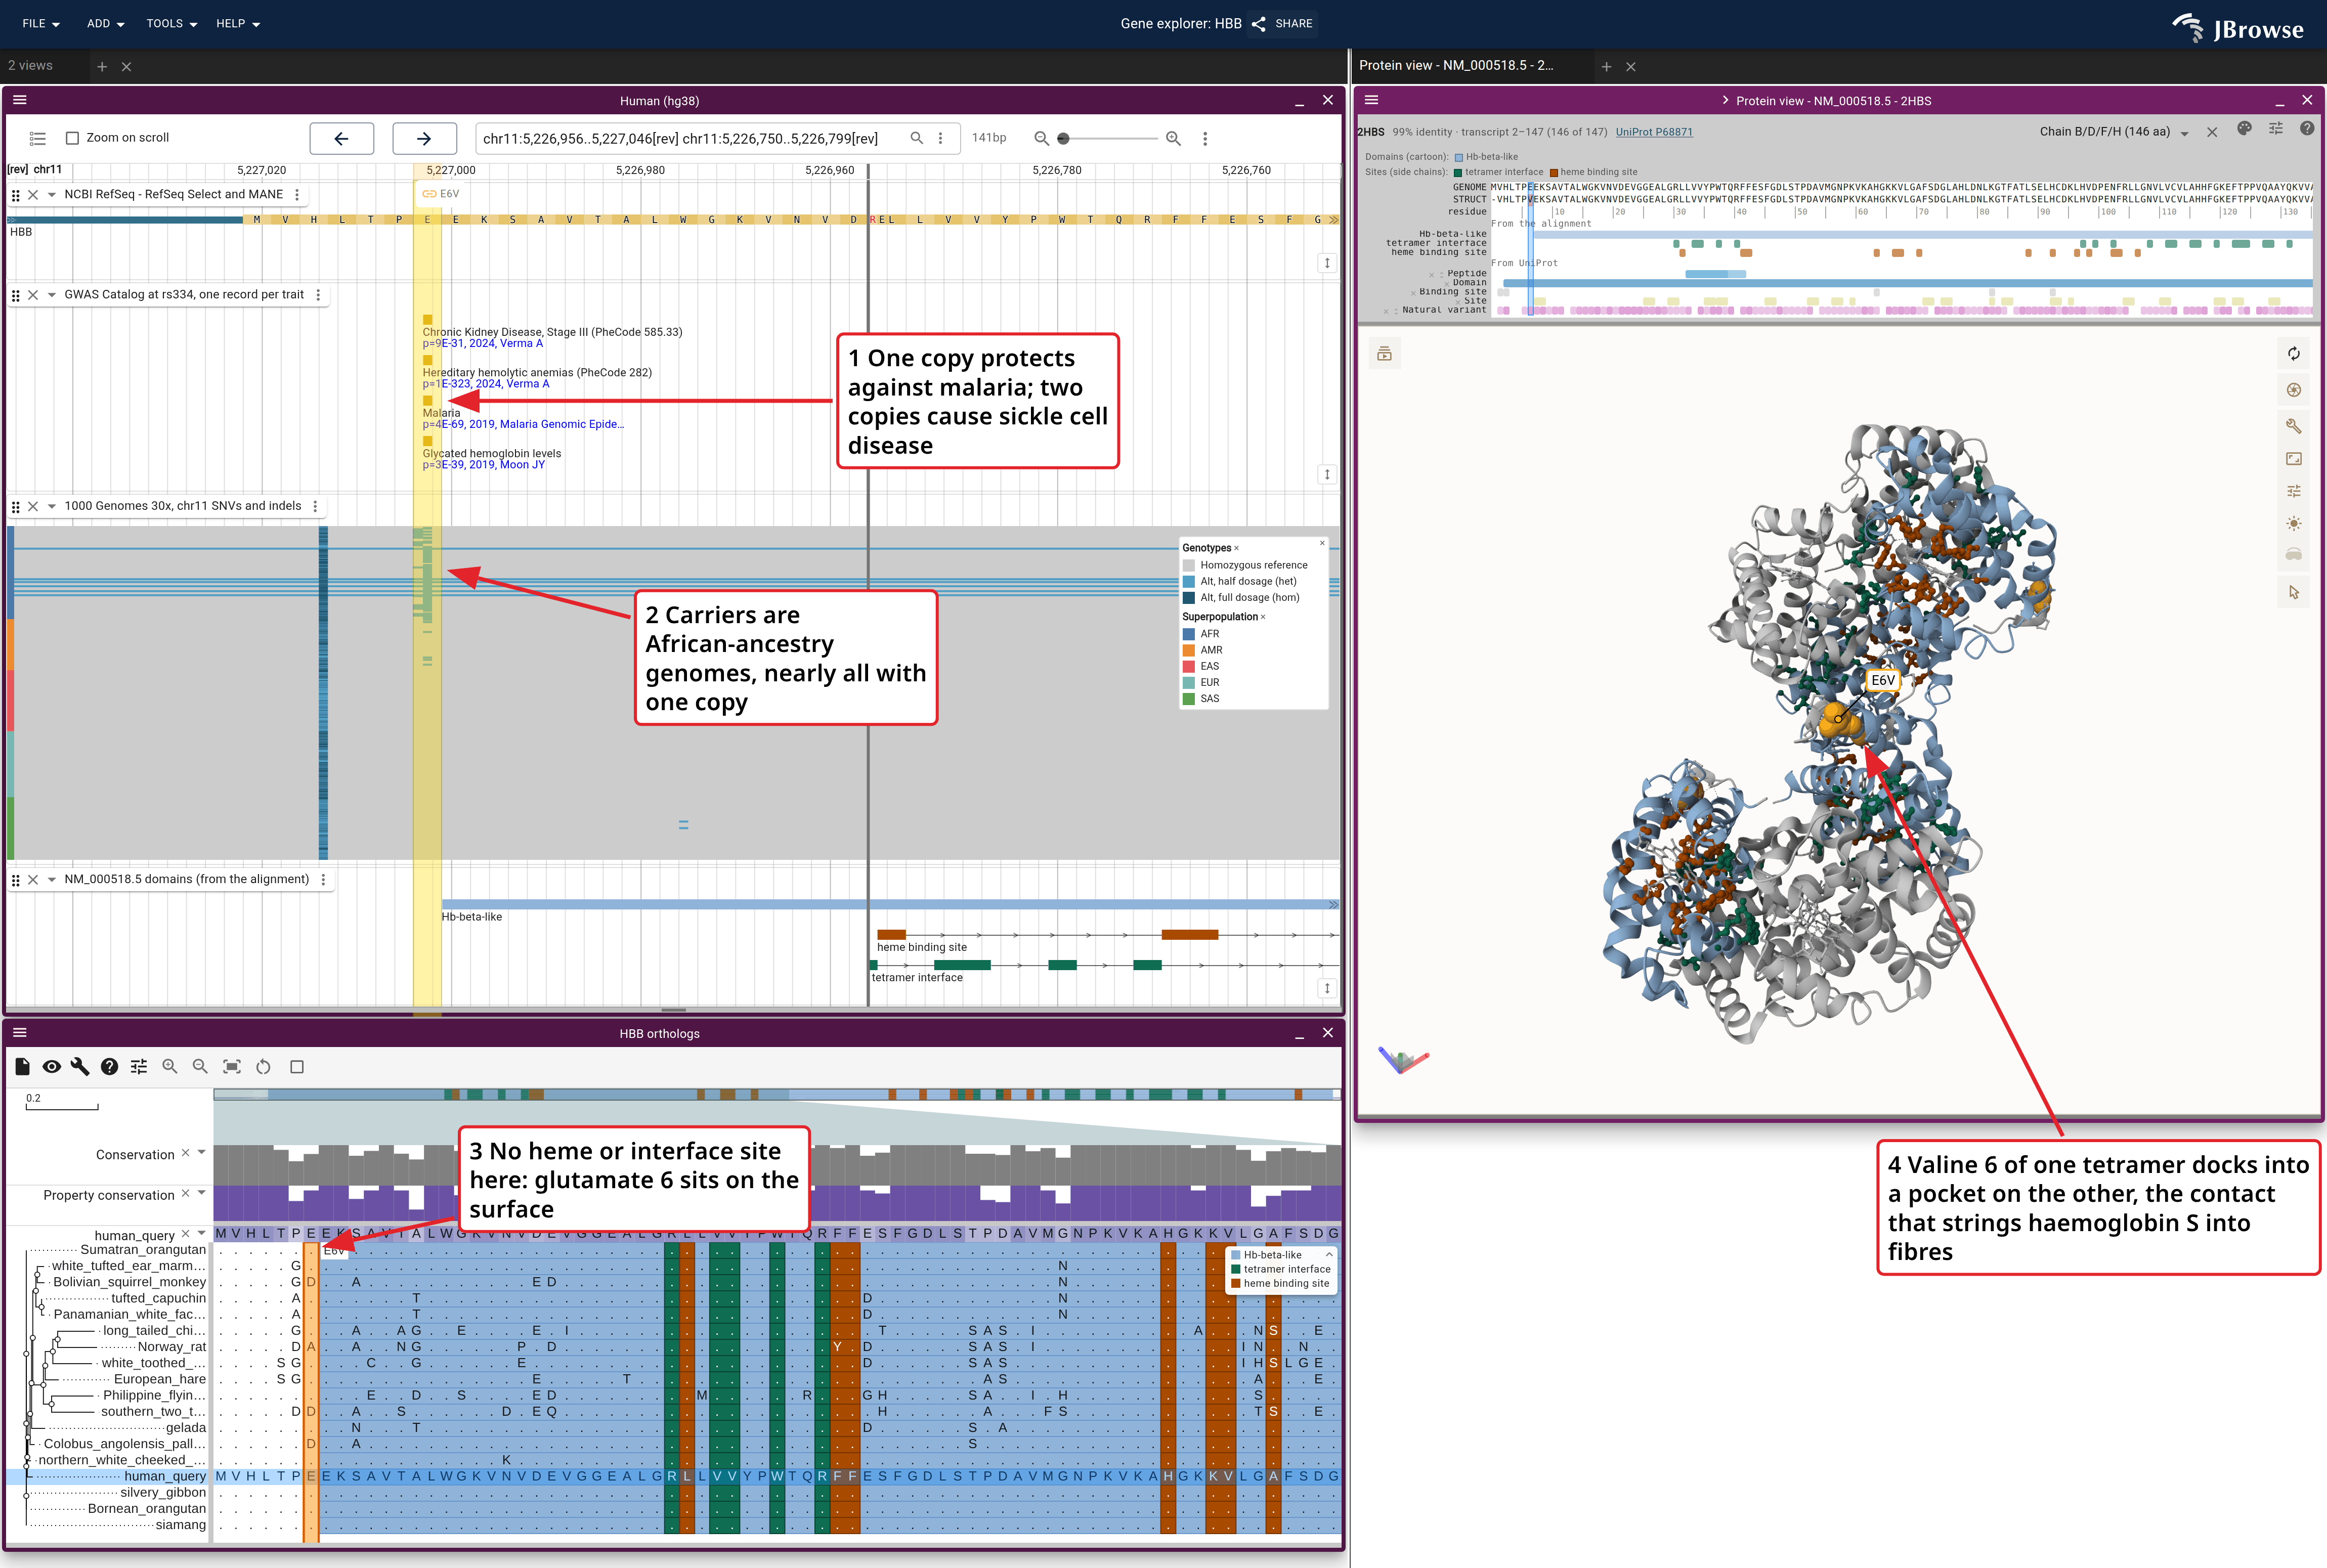Remove the human_query header row with its X

click(185, 1234)
